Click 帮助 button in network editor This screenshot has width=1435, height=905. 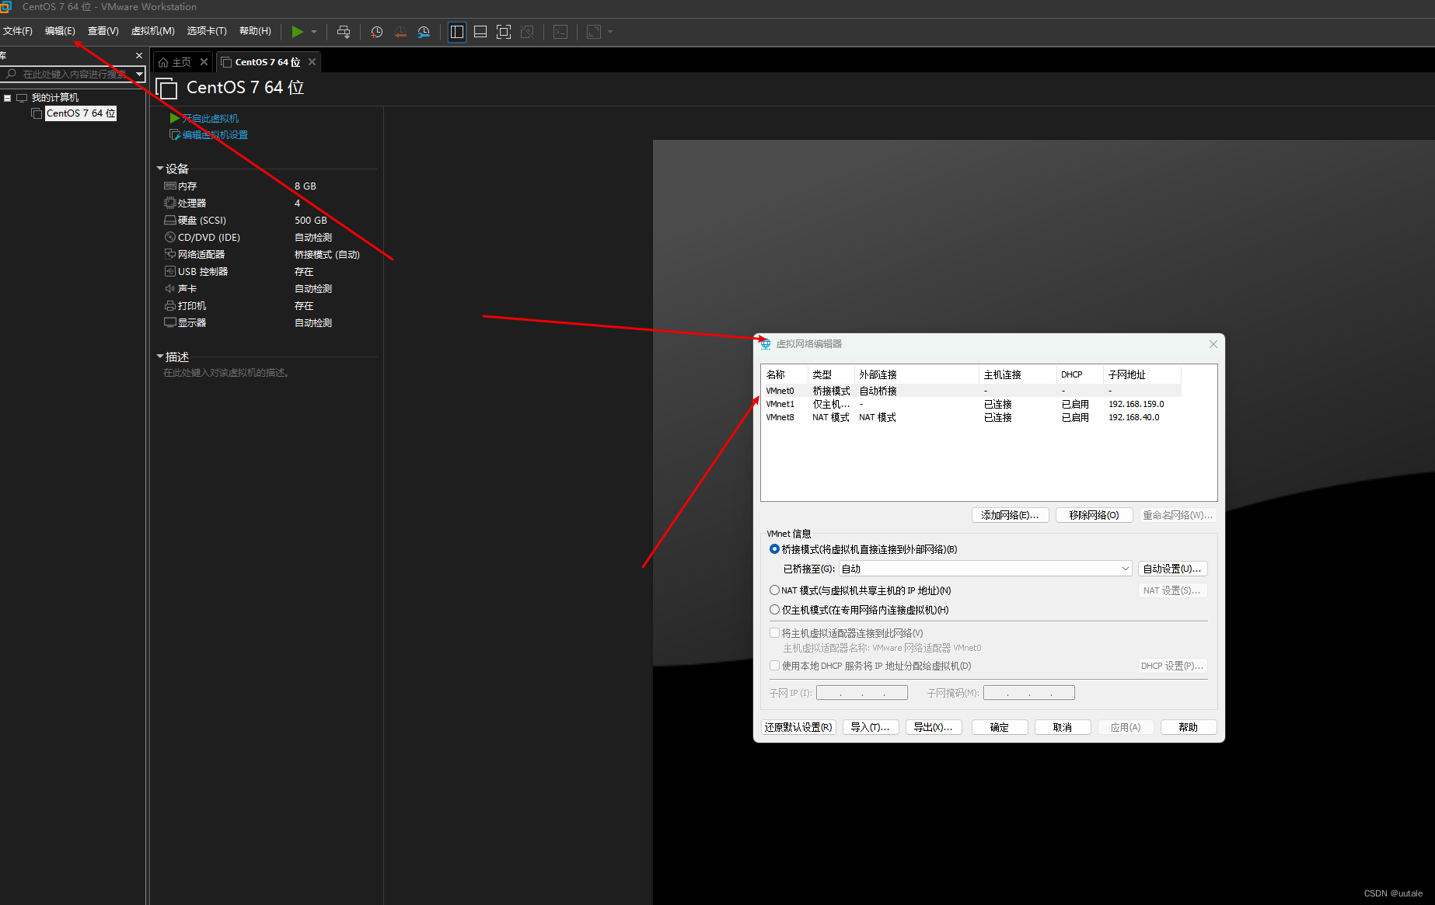click(x=1189, y=727)
